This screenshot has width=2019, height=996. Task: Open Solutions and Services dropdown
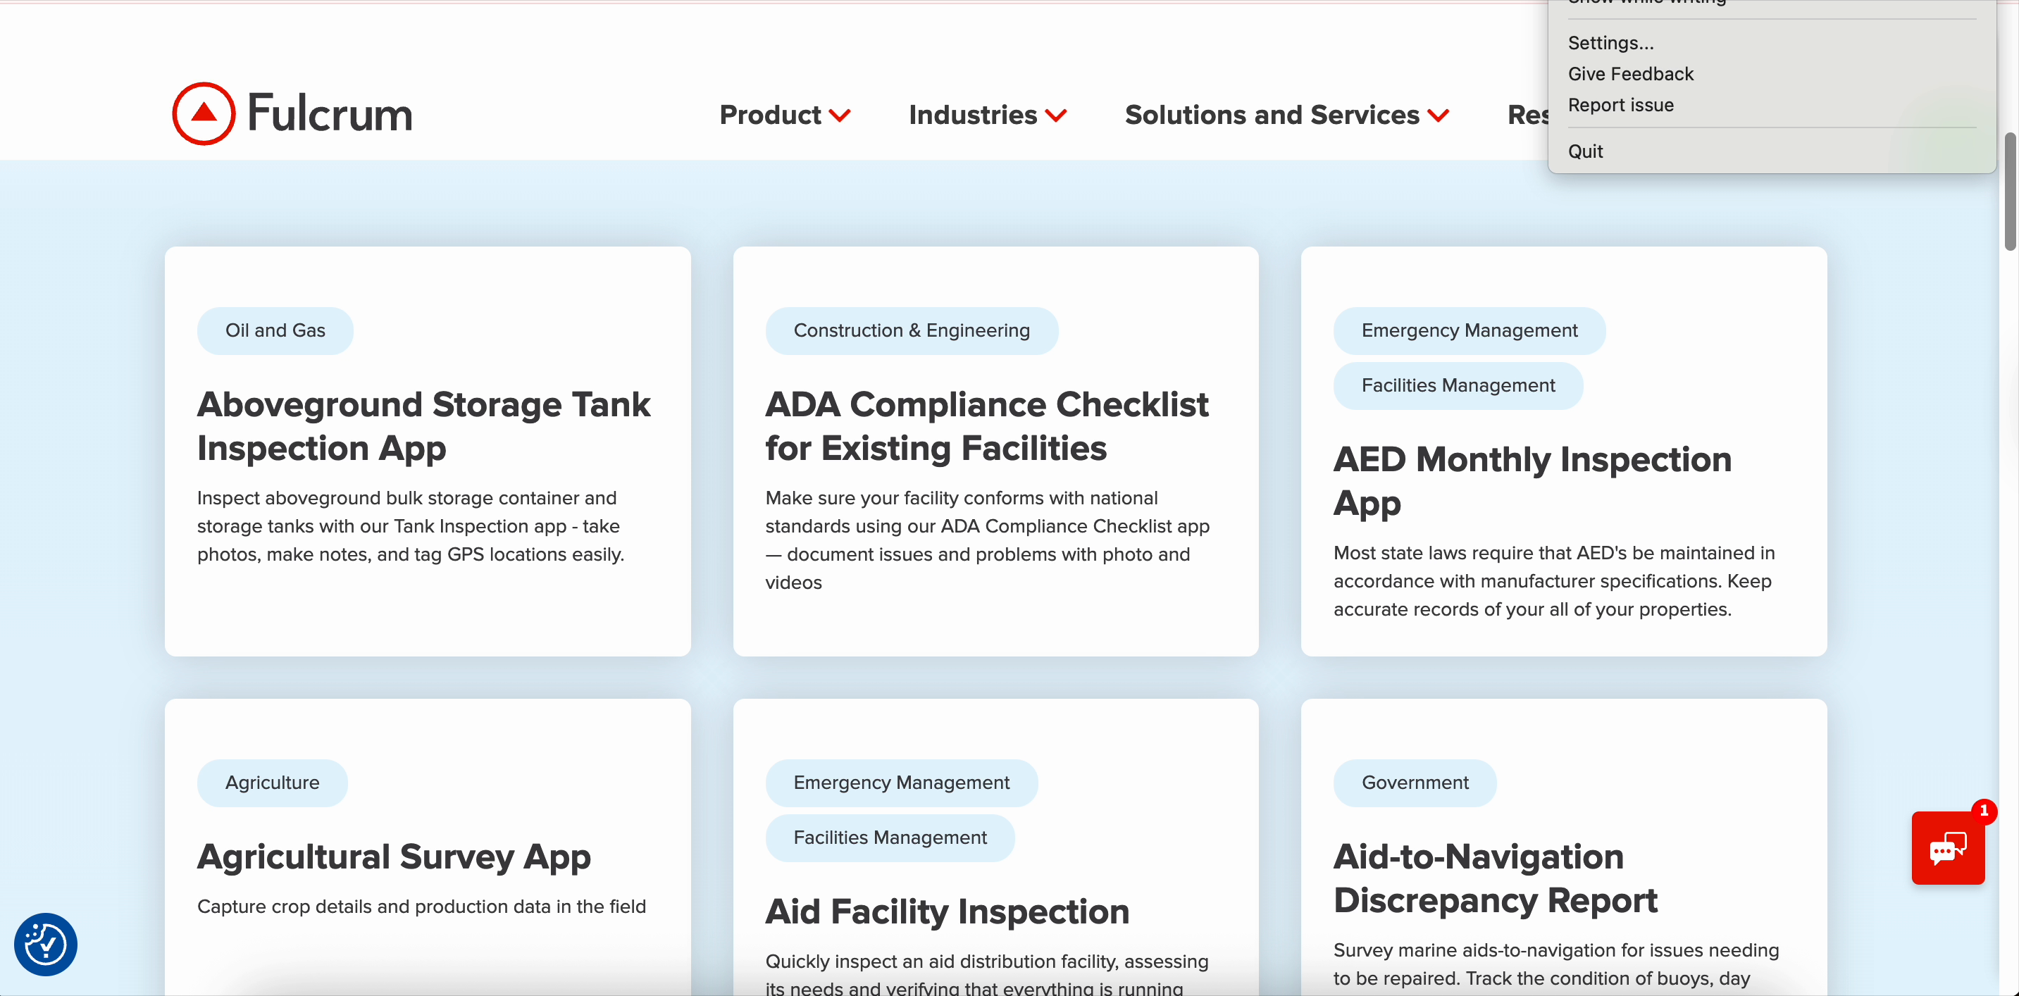click(x=1286, y=116)
